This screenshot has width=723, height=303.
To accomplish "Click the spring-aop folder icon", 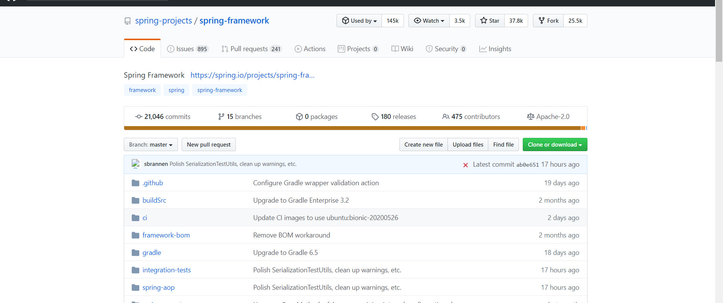I will (136, 287).
